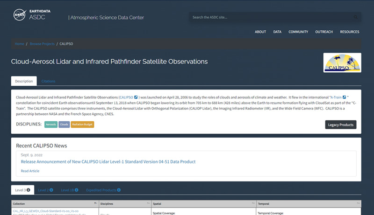Click the Sept. 9, 2022 news date
This screenshot has width=374, height=215.
[x=31, y=155]
